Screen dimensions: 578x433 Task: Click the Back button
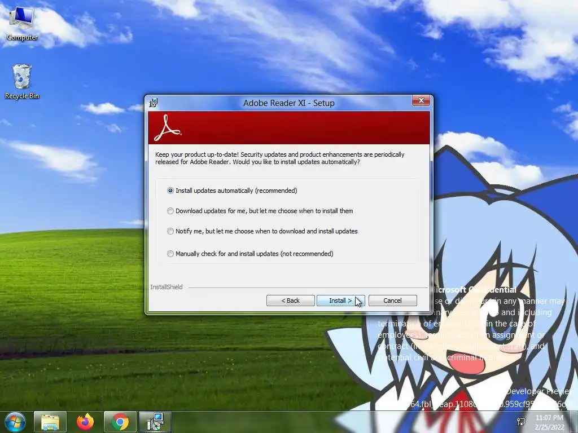tap(291, 301)
